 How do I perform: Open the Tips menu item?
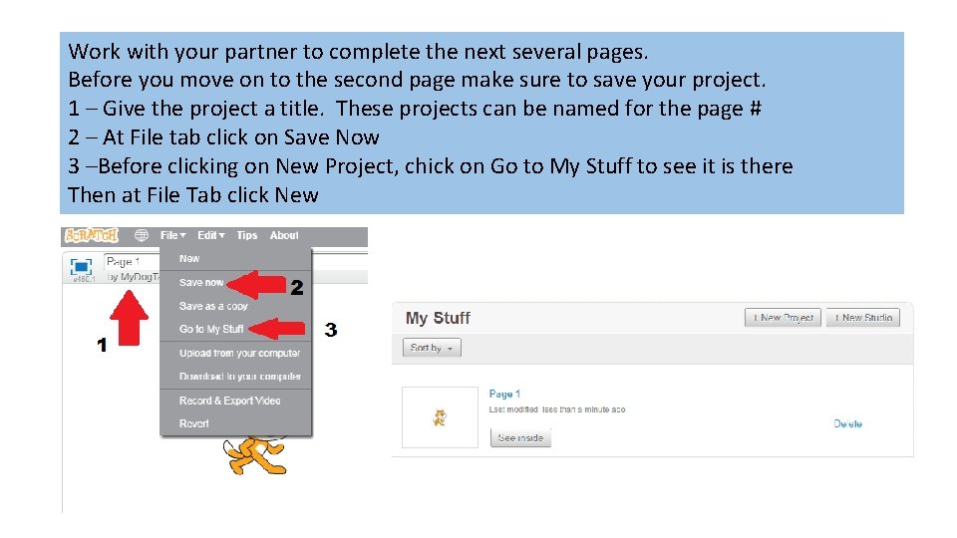(247, 236)
